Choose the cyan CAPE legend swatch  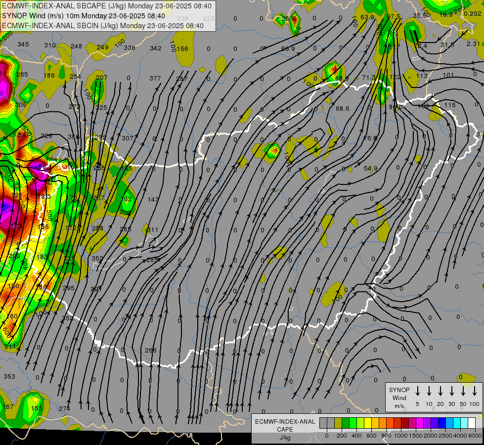(456, 423)
